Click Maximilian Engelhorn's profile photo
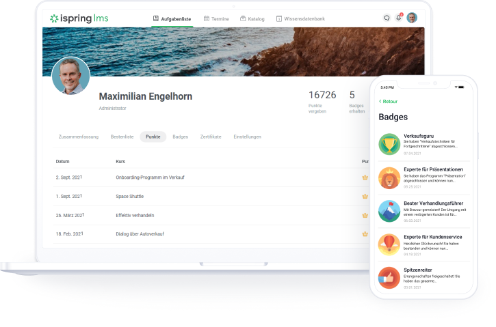 (71, 76)
